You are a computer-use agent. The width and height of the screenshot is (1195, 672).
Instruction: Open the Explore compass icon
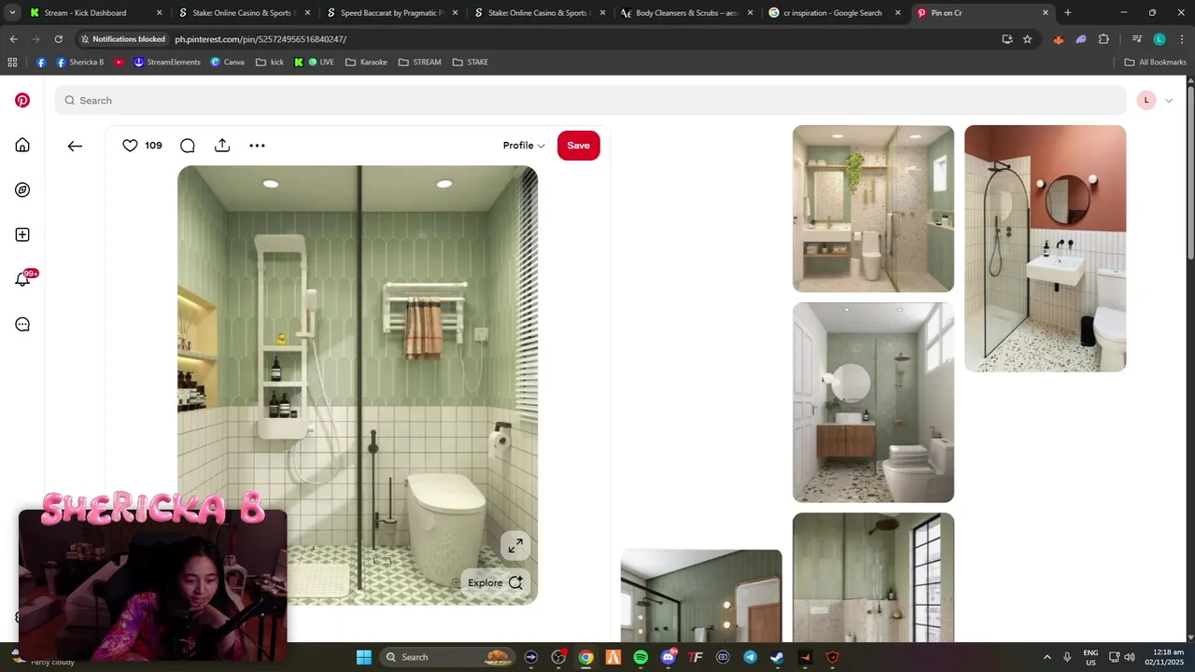pos(22,189)
